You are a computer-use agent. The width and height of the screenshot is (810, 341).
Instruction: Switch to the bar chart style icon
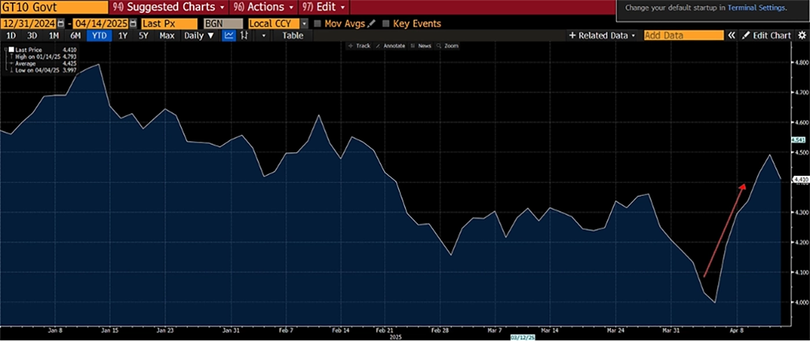(x=244, y=35)
